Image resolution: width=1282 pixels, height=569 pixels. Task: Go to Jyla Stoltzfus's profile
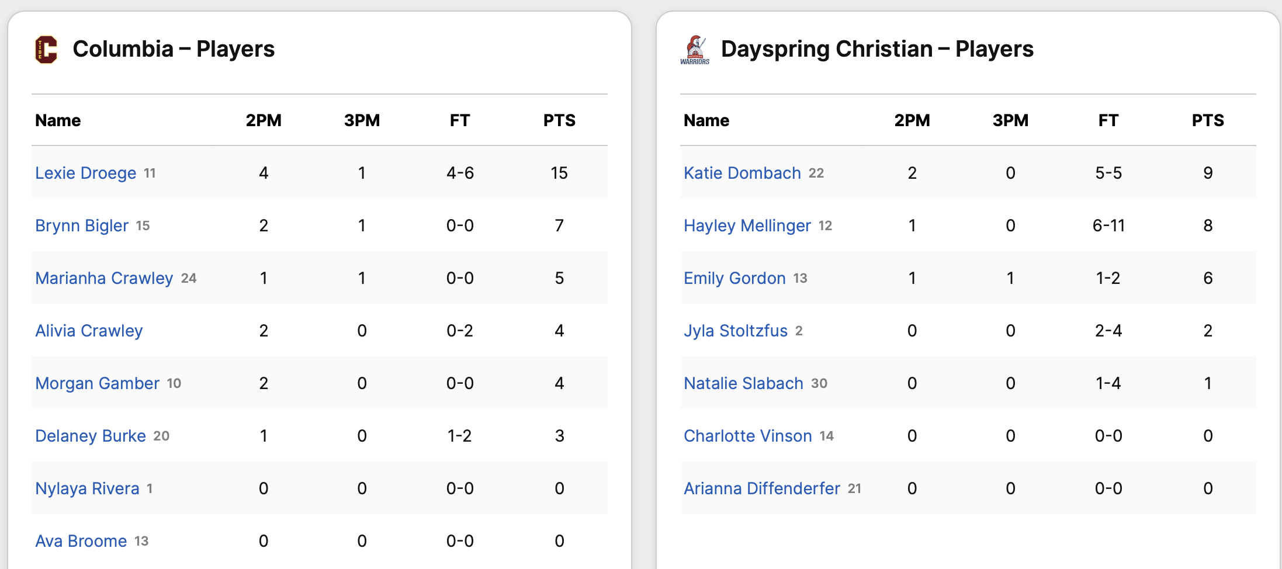[736, 331]
